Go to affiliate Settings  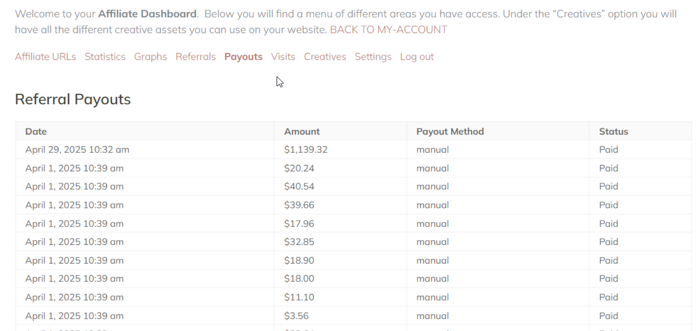[373, 56]
